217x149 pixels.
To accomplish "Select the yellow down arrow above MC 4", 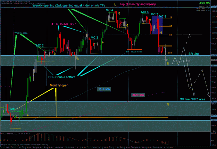I will pos(115,5).
